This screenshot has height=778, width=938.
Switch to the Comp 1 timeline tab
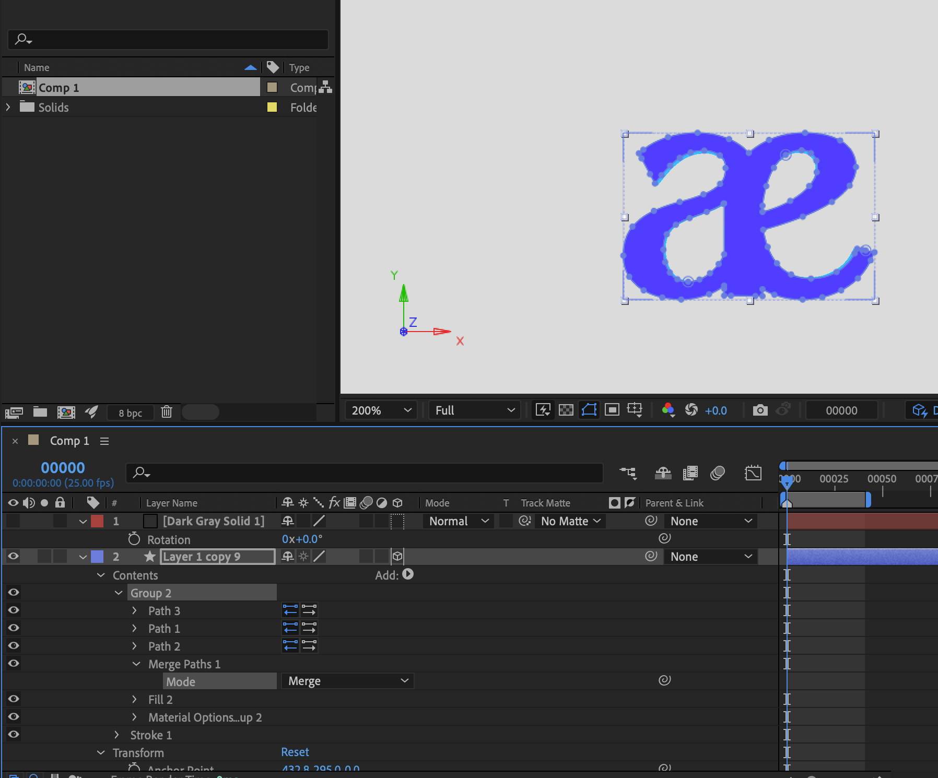click(69, 440)
